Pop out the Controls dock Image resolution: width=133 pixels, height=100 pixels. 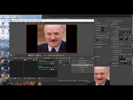[x=93, y=58]
